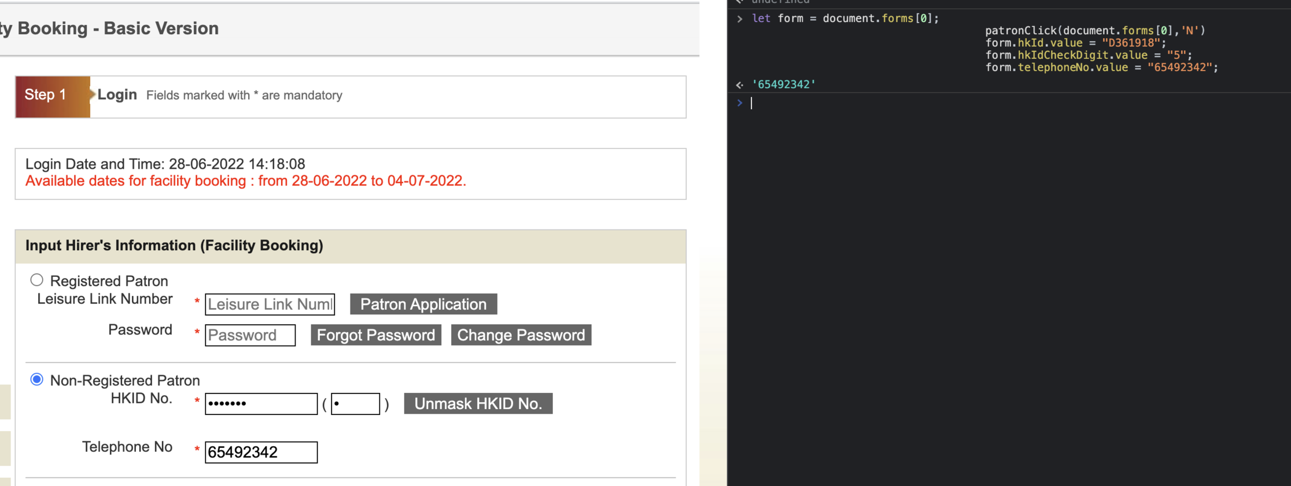This screenshot has height=486, width=1291.
Task: Place cursor in the empty console prompt
Action: (x=983, y=103)
